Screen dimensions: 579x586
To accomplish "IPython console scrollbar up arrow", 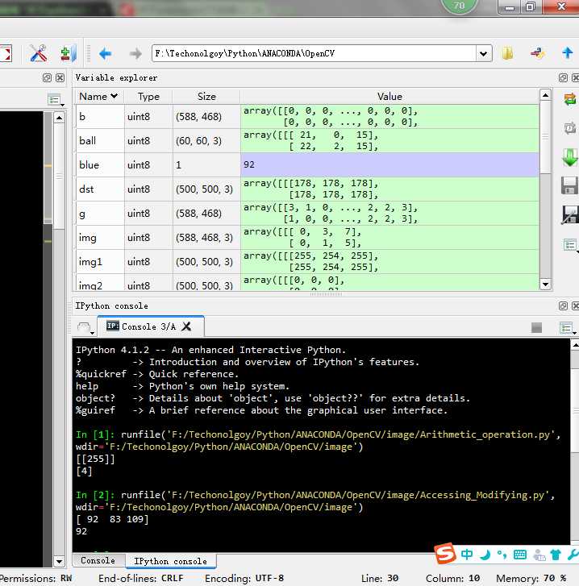I will click(575, 345).
